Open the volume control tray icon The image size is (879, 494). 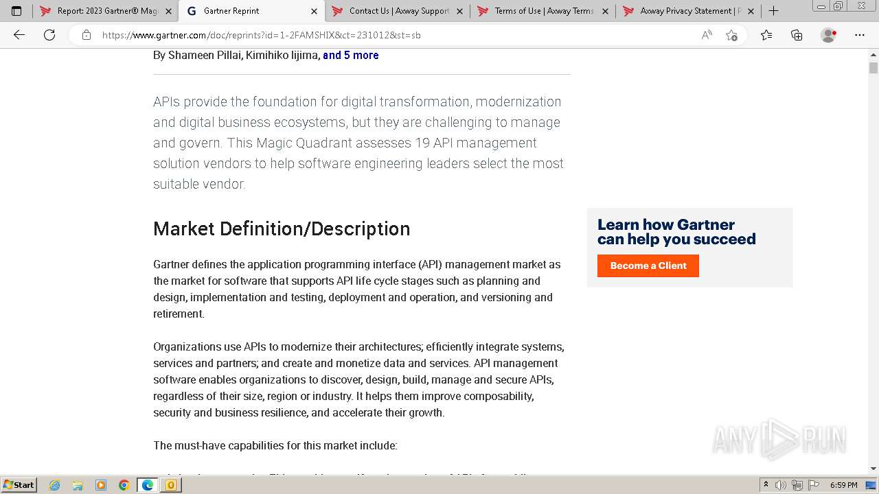click(x=781, y=485)
